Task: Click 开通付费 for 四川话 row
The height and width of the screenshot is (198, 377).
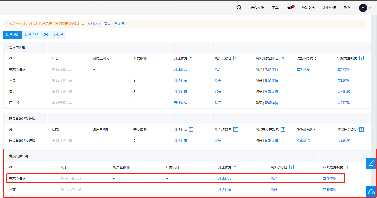Action: [x=181, y=103]
